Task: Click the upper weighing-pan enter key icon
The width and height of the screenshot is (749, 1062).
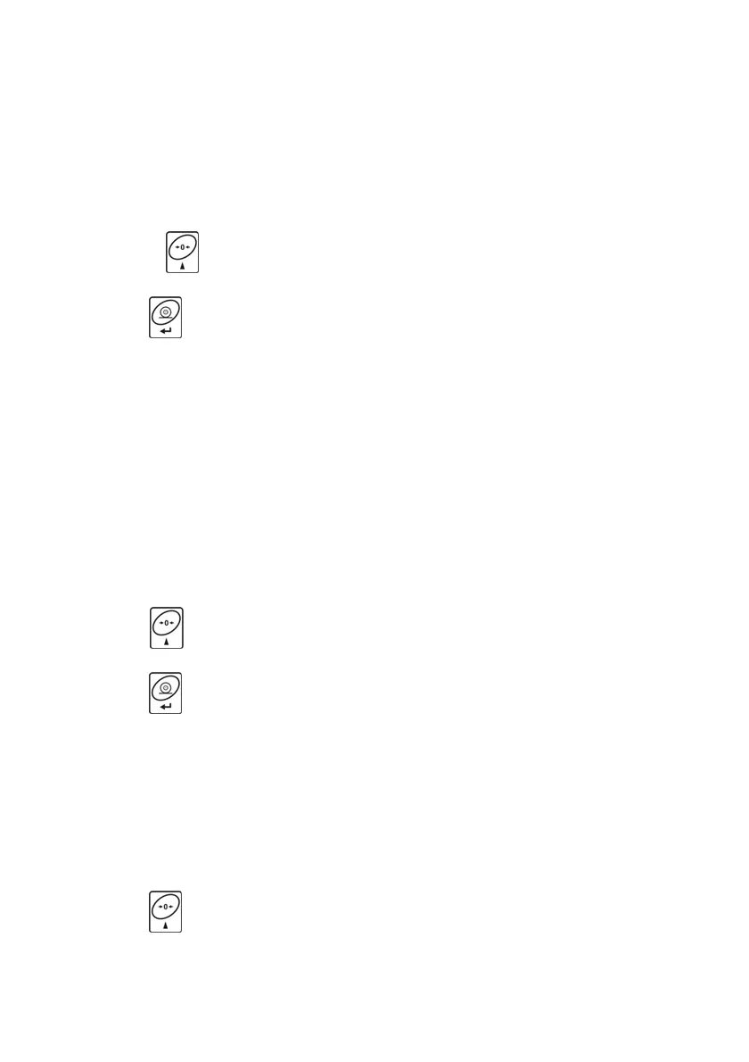Action: pyautogui.click(x=166, y=318)
